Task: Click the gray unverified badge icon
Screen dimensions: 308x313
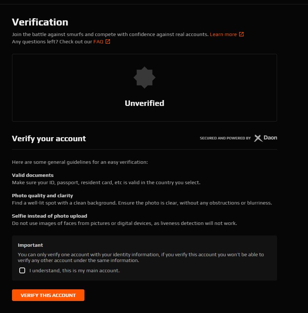Action: pos(145,78)
